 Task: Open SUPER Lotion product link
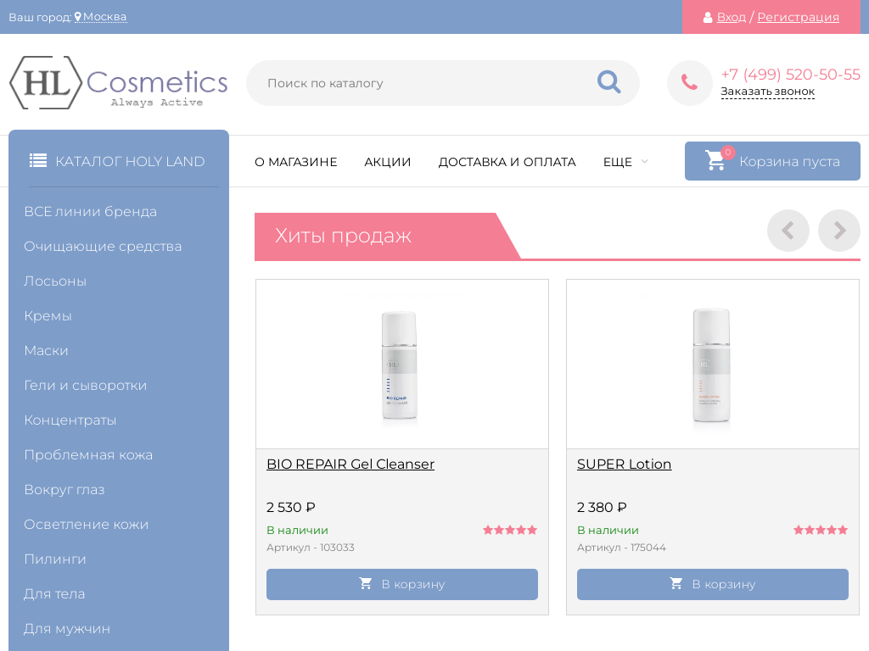tap(624, 464)
